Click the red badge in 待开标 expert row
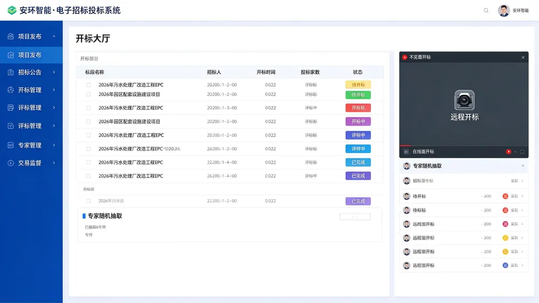539x303 pixels. pos(506,196)
